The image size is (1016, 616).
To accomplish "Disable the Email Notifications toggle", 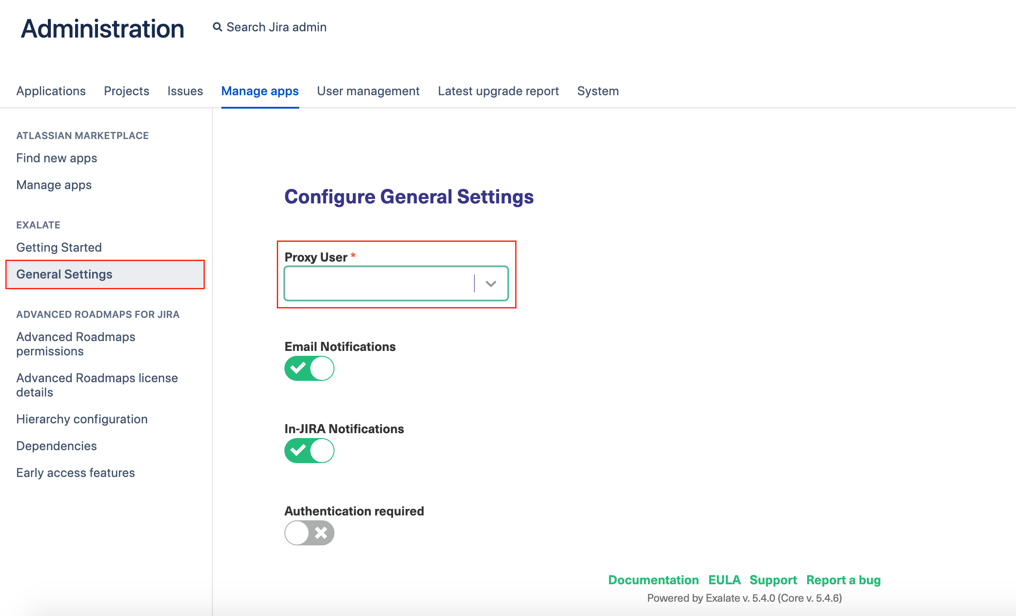I will click(x=309, y=368).
